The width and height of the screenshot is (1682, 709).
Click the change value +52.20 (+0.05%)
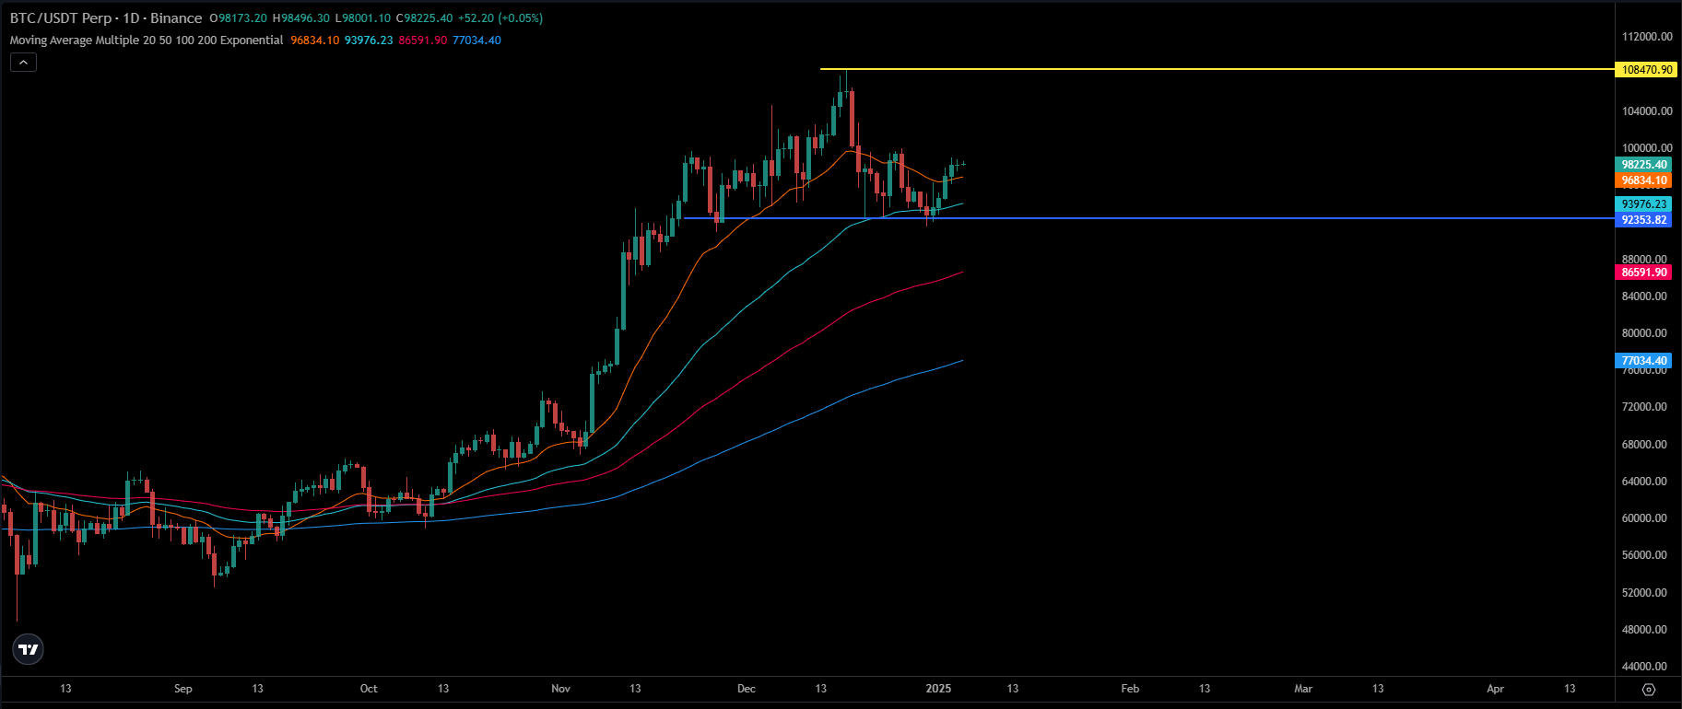[x=500, y=18]
